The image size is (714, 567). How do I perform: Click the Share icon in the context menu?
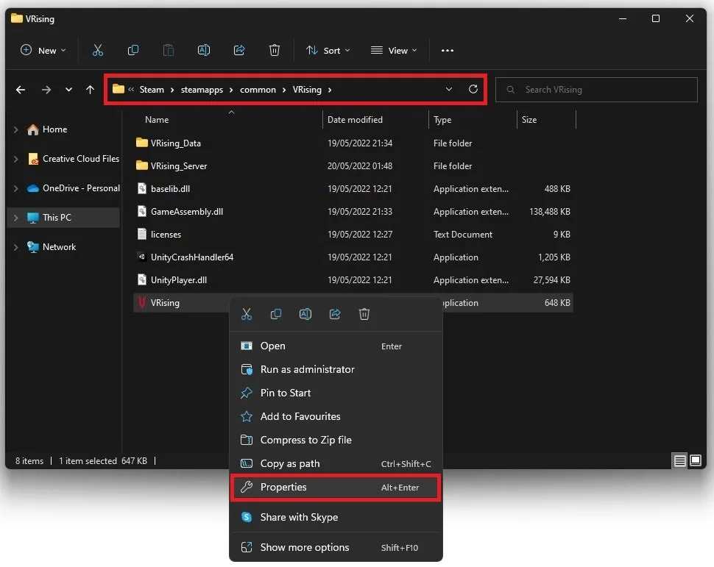[x=335, y=314]
